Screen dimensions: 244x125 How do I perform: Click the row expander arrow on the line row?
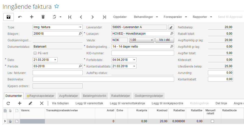(5, 121)
